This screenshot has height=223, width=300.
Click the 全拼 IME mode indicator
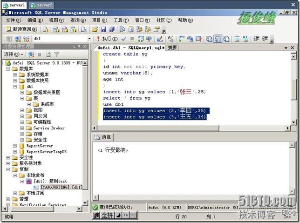[107, 216]
